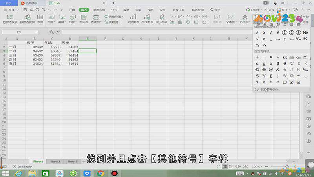Switch to the Sheet3 tab
314x177 pixels.
click(72, 161)
